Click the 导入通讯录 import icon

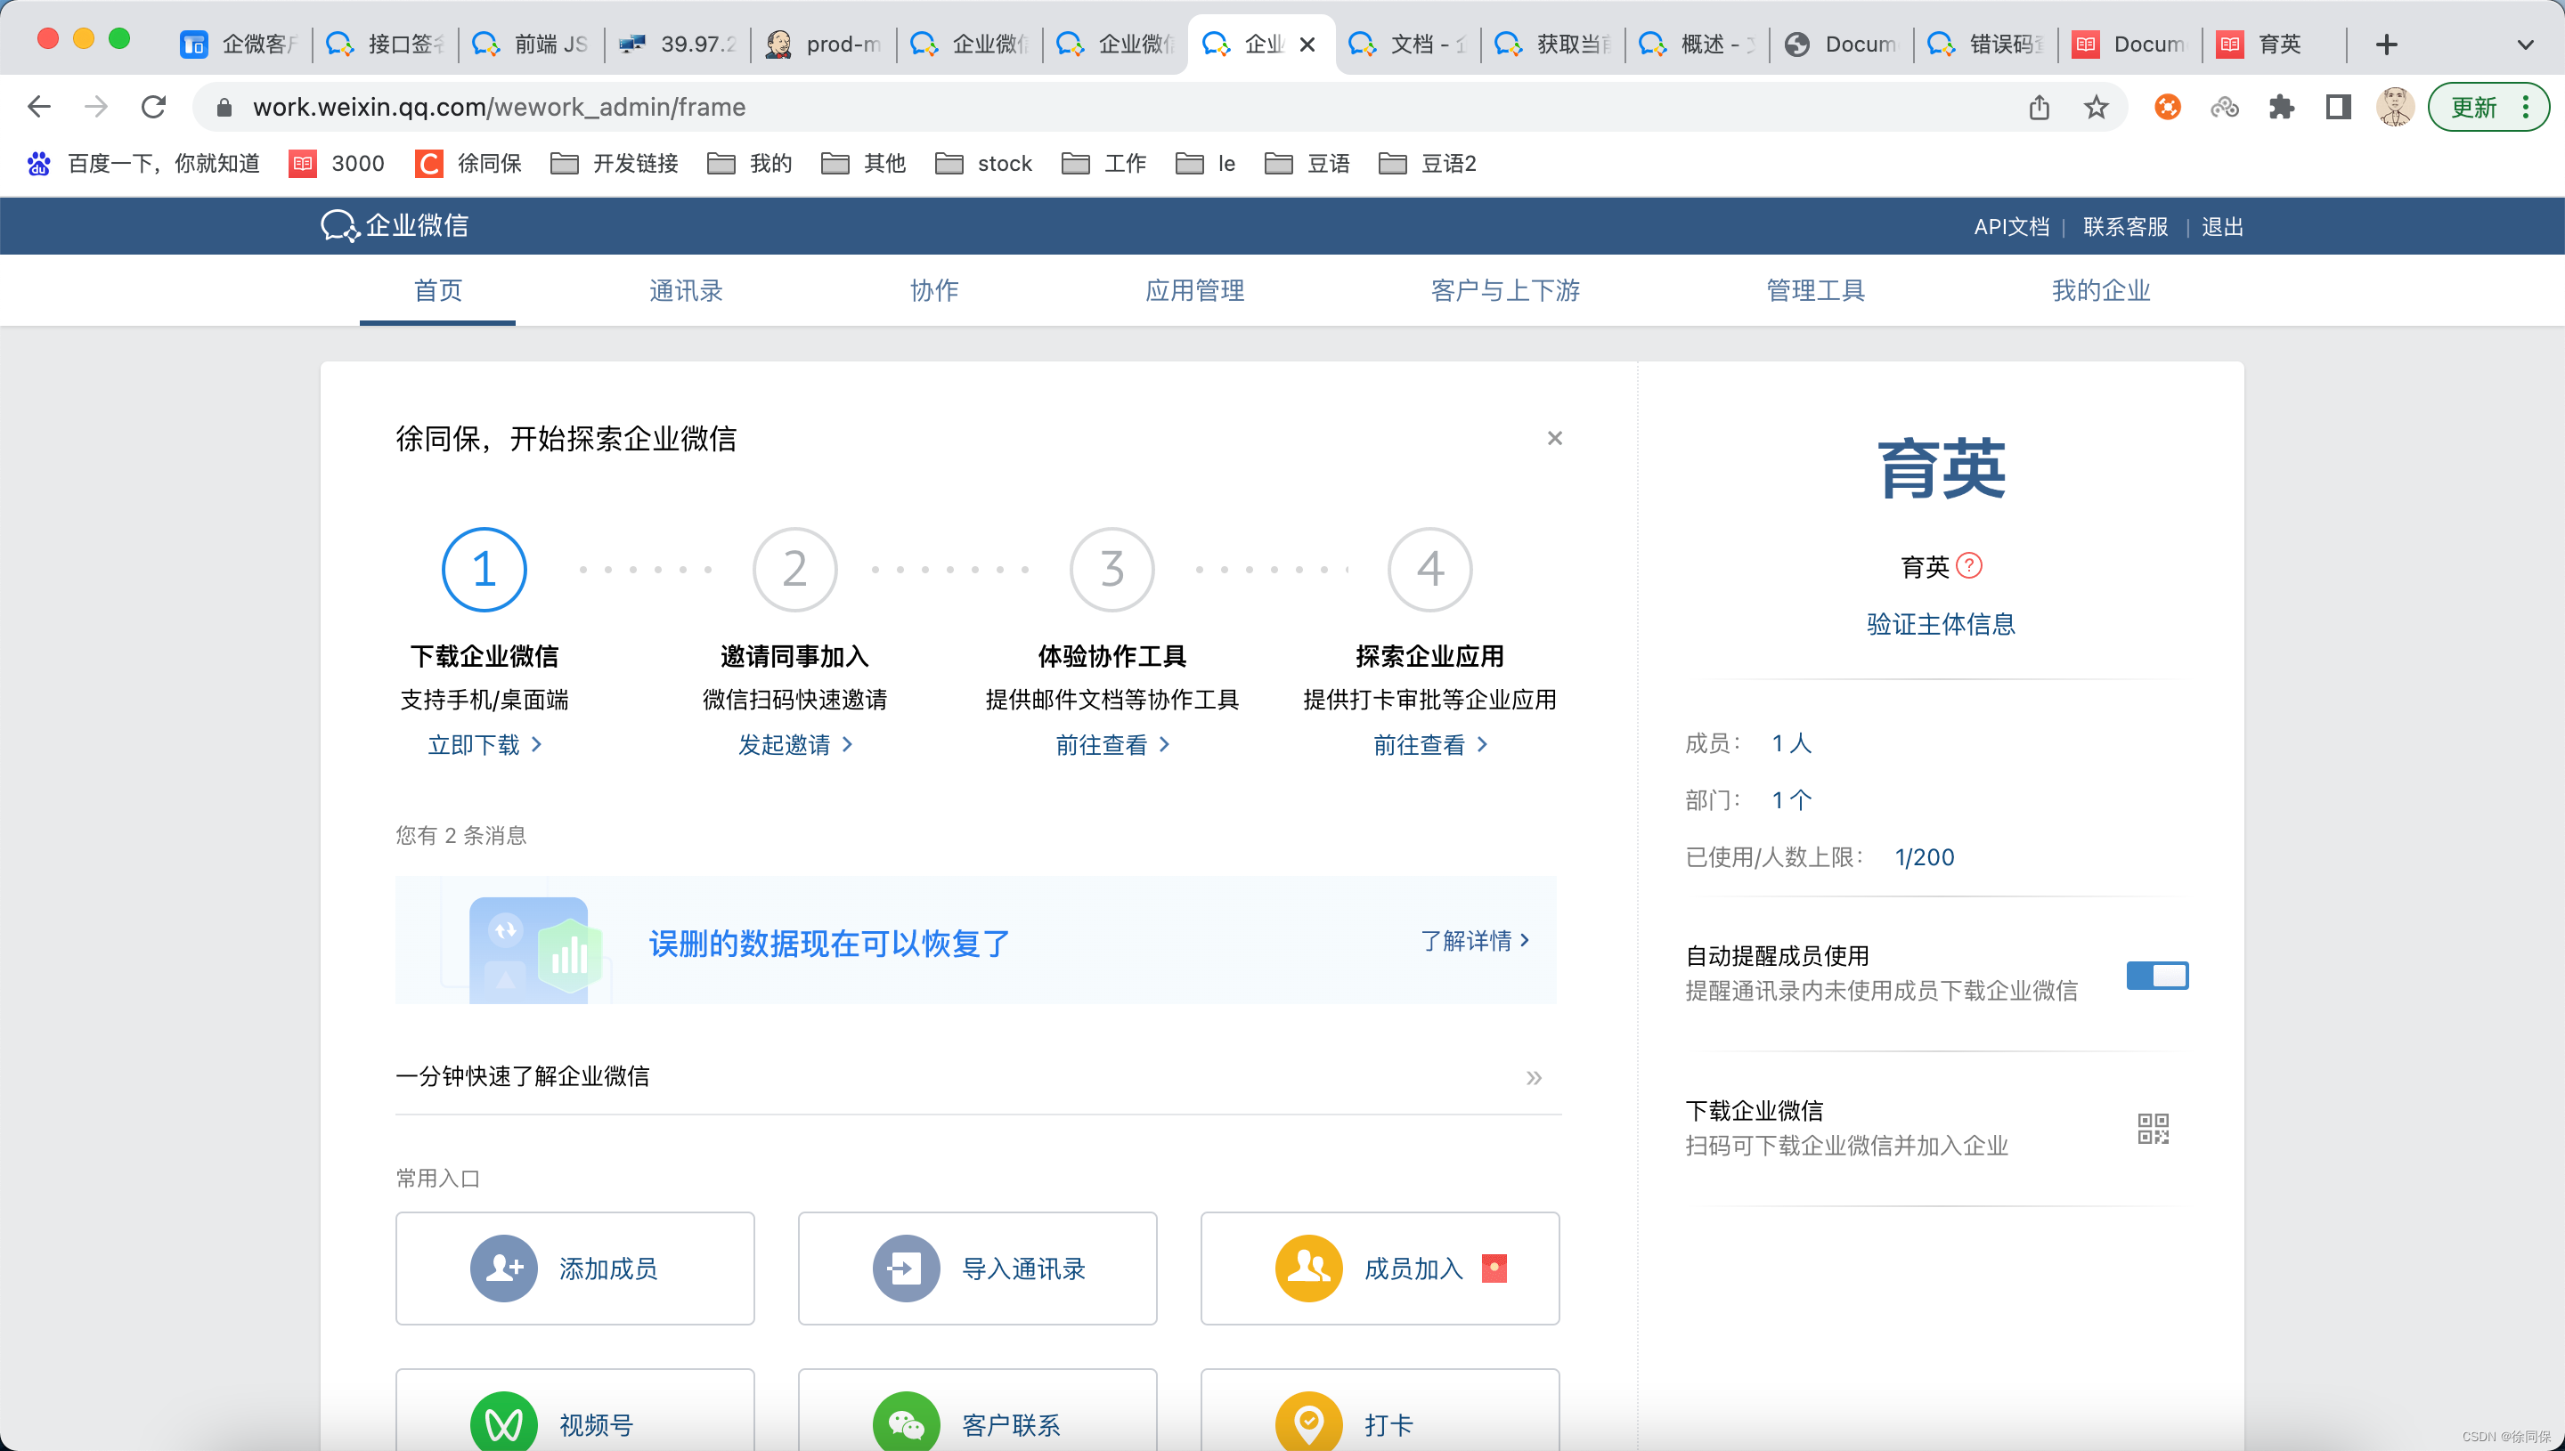point(905,1268)
